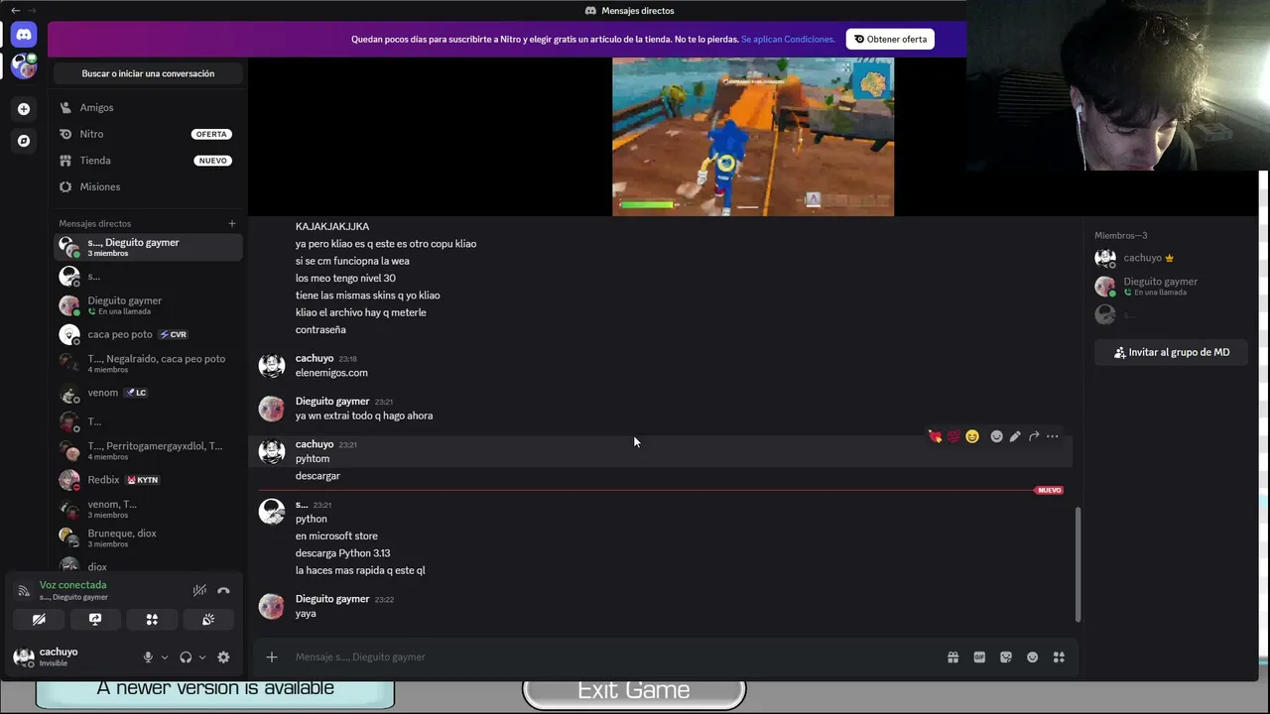Viewport: 1270px width, 714px height.
Task: Go back with the left arrow
Action: (x=15, y=10)
